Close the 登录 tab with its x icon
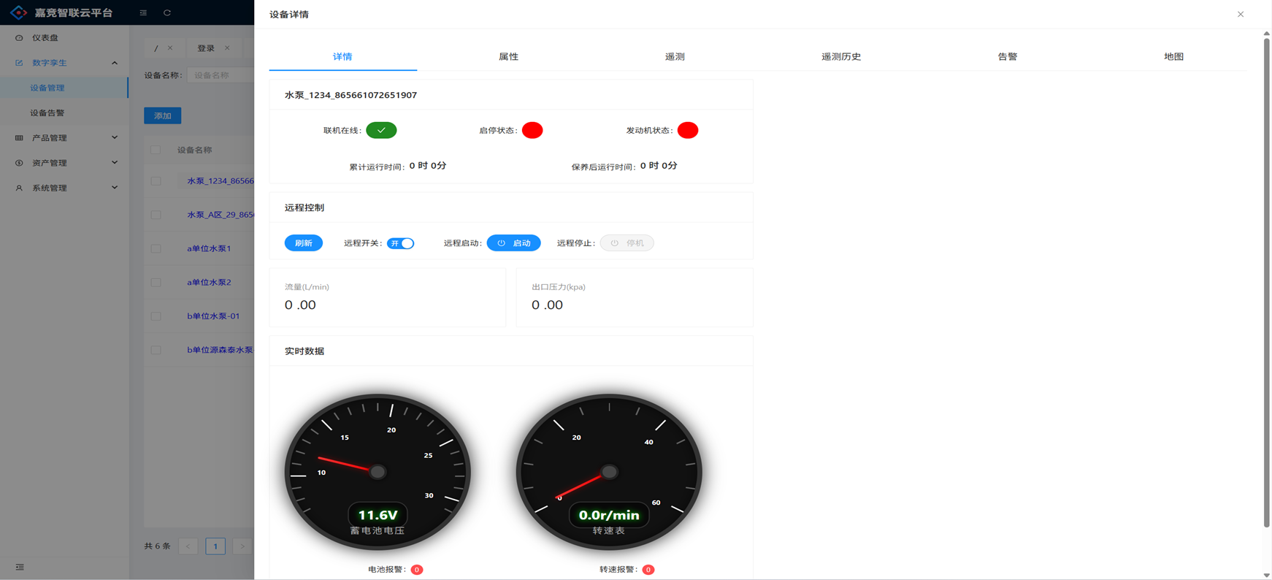This screenshot has height=580, width=1272. (227, 48)
